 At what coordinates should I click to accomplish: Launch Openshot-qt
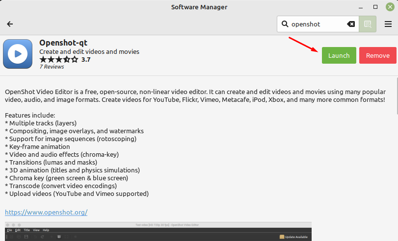coord(339,55)
